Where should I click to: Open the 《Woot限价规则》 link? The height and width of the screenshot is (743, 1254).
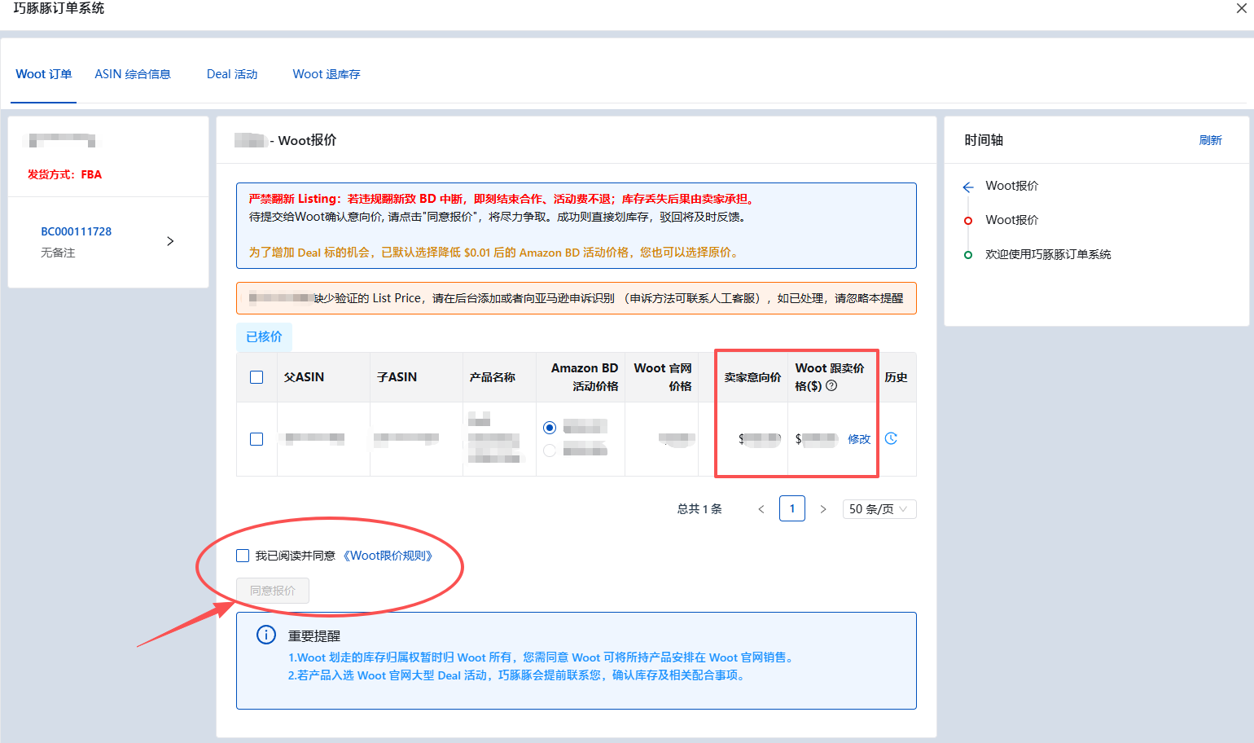pyautogui.click(x=388, y=556)
